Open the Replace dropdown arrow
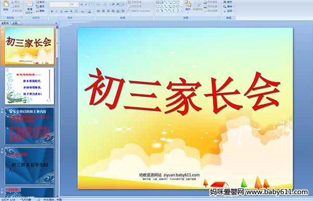The image size is (313, 201). (x=233, y=6)
